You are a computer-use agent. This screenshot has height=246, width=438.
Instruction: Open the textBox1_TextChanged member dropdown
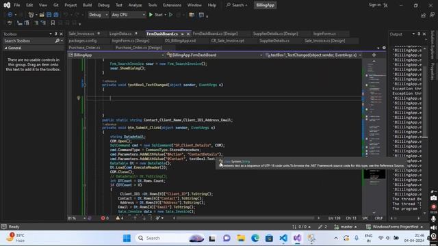point(313,55)
